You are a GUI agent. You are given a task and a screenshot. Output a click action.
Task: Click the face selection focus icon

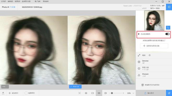click(x=79, y=93)
